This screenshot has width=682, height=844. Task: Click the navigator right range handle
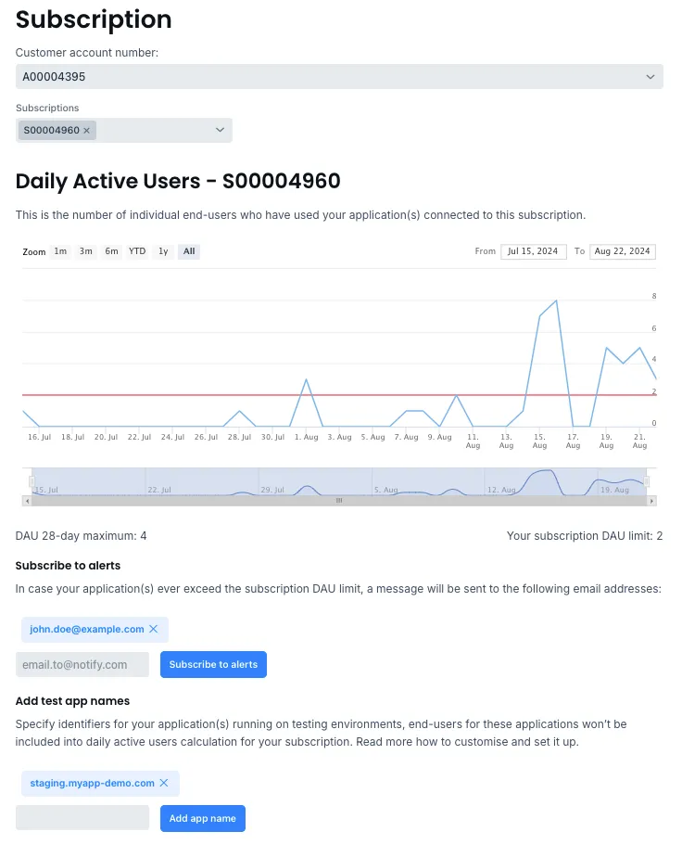647,481
